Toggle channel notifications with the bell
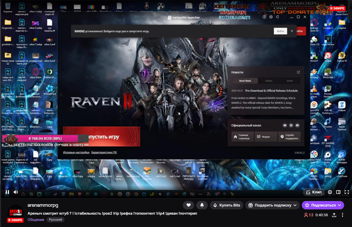The width and height of the screenshot is (352, 227). point(202,205)
